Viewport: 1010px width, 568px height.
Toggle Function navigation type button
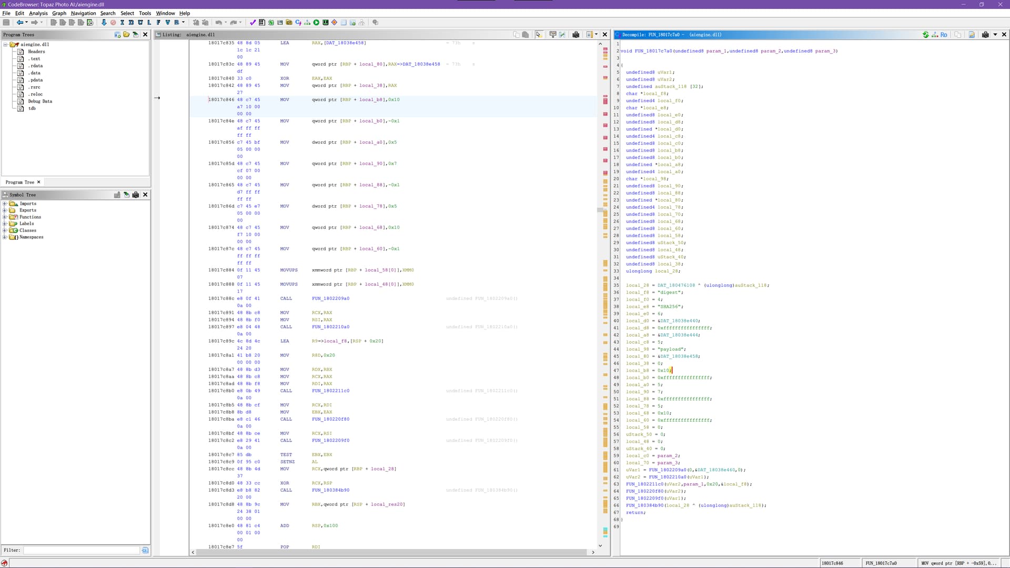158,23
